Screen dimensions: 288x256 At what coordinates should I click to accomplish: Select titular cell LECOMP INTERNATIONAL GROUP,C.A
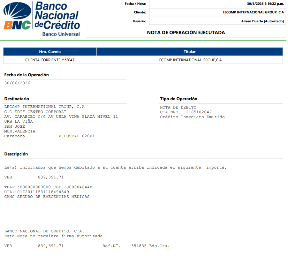coord(190,60)
